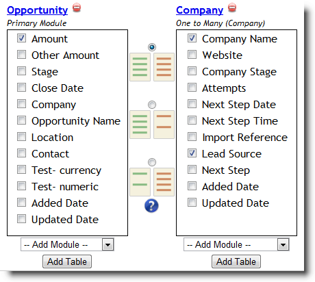Click the blue help question mark icon
The height and width of the screenshot is (282, 315).
(x=151, y=205)
